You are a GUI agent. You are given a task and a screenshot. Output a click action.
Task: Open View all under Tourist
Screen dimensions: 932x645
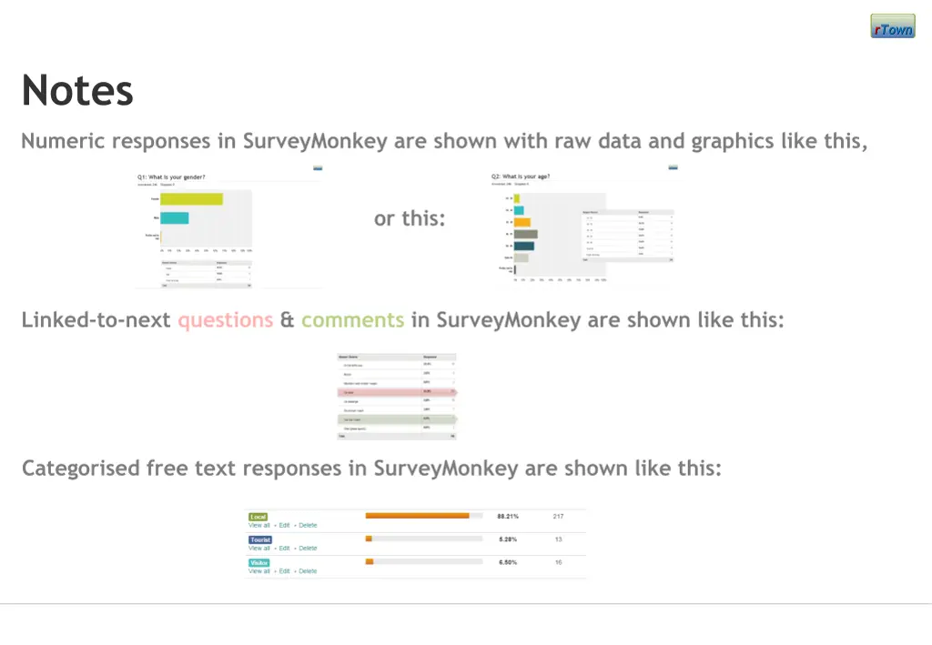259,549
